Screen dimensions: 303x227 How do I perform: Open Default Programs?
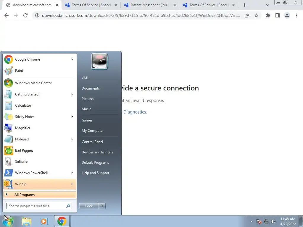(95, 163)
